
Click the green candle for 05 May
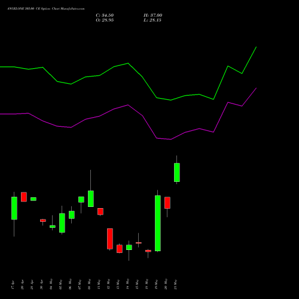pos(62,223)
